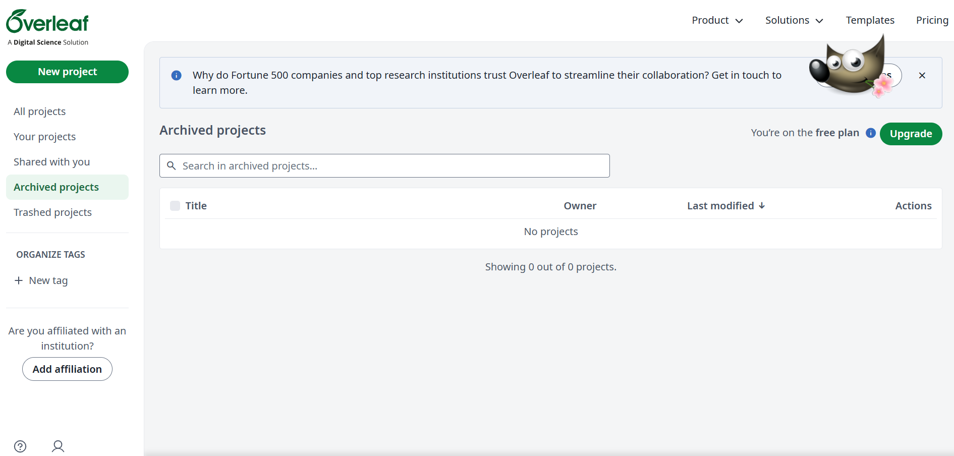954x456 pixels.
Task: Click 'A Digital Science Solution' tagline
Action: [48, 42]
